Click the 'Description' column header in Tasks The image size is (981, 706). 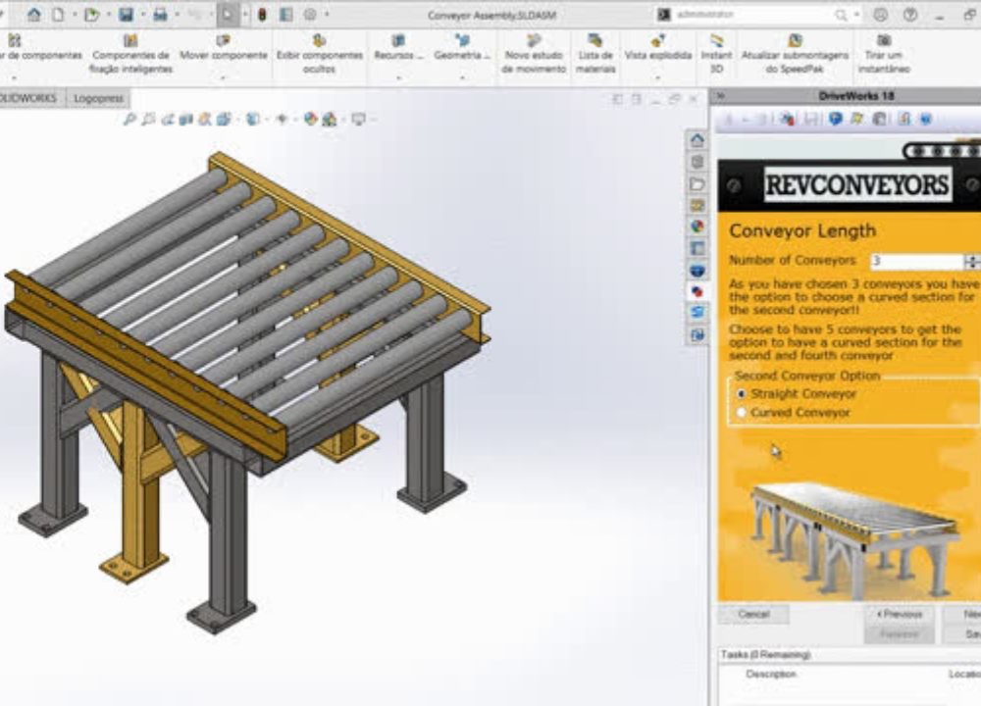771,674
